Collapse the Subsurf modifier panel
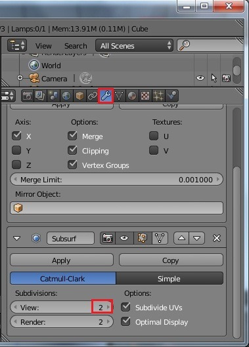The image size is (249, 347). coord(17,239)
